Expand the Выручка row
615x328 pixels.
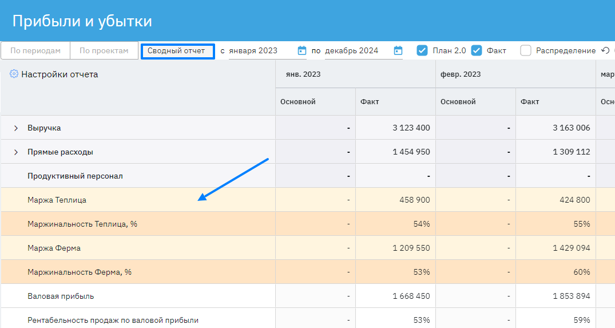[16, 128]
